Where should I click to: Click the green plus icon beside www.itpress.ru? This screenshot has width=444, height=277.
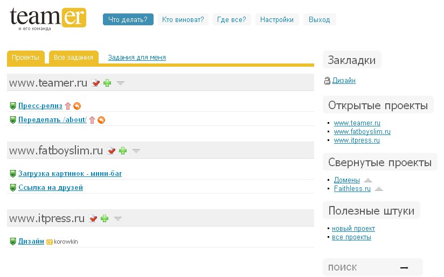pyautogui.click(x=105, y=218)
